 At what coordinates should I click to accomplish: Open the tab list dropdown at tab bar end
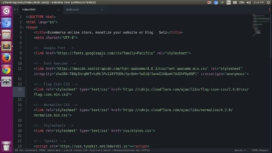pyautogui.click(x=269, y=9)
